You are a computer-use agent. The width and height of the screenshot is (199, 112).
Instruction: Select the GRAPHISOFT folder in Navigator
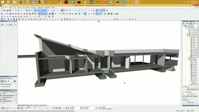click(192, 28)
